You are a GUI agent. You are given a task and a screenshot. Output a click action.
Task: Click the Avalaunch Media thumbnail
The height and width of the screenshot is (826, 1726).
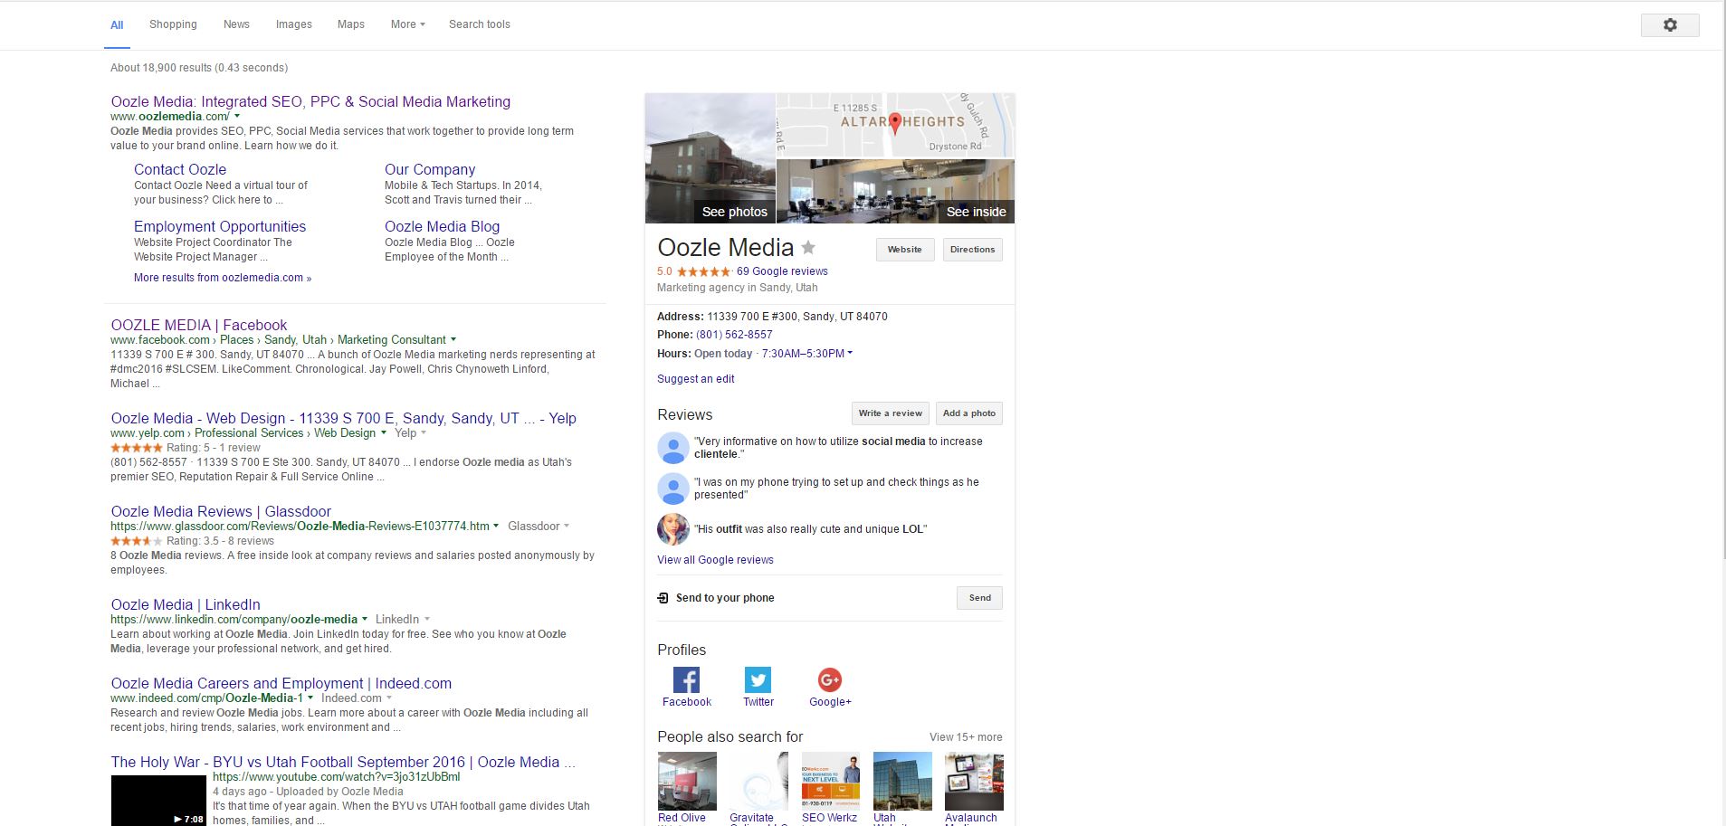point(974,782)
